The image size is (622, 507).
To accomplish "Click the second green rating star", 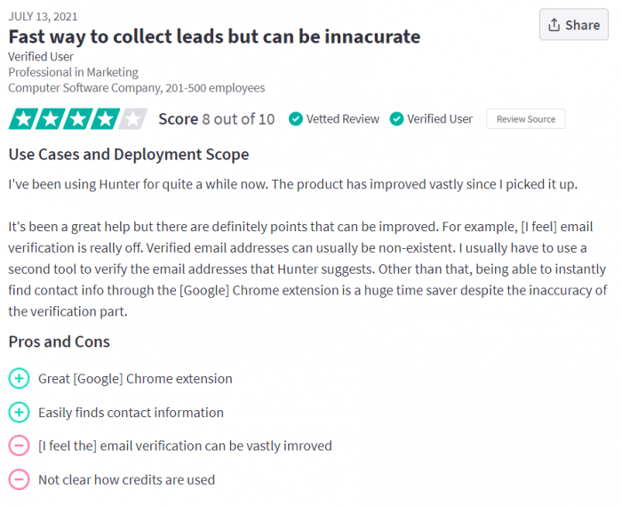I will click(x=49, y=119).
